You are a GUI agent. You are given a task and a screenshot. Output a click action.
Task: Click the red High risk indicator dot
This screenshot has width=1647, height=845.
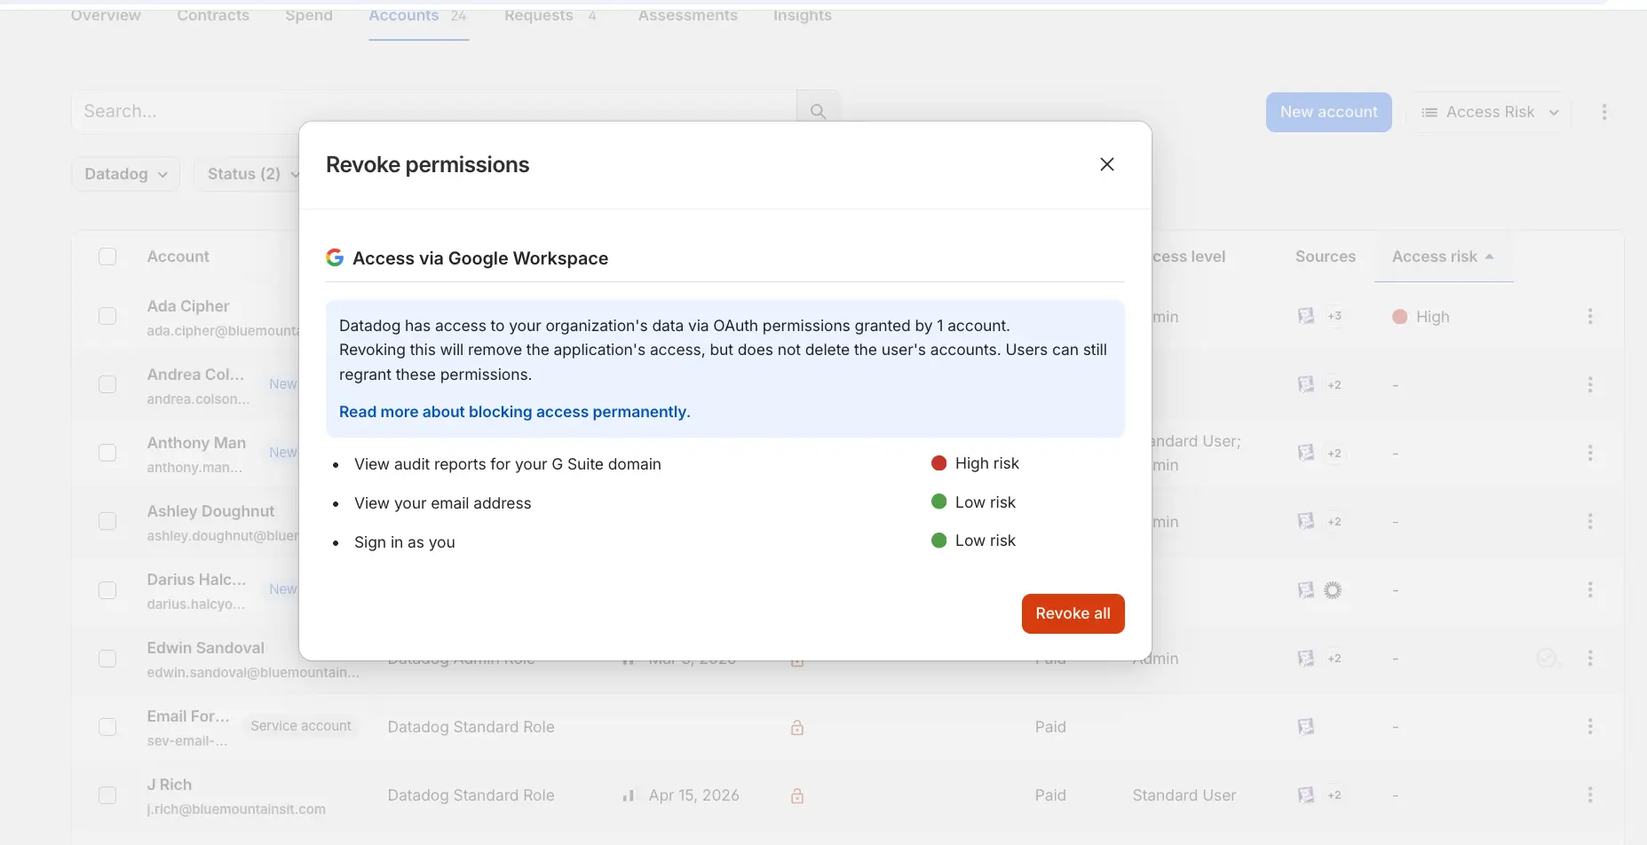tap(939, 462)
